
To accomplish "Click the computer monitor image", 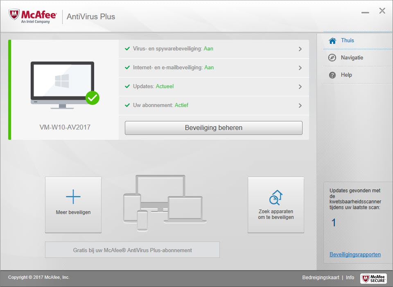I will point(62,85).
